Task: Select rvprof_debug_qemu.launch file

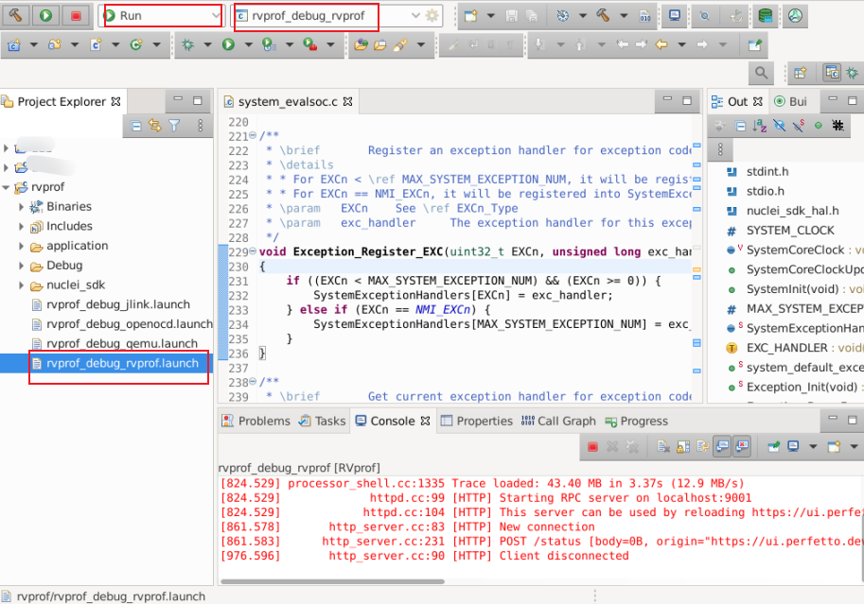Action: pyautogui.click(x=122, y=344)
